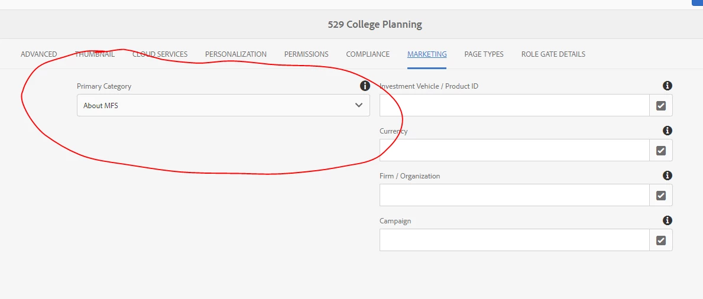Click the '529 College Planning' page title
Viewport: 703px width, 299px height.
(x=375, y=24)
